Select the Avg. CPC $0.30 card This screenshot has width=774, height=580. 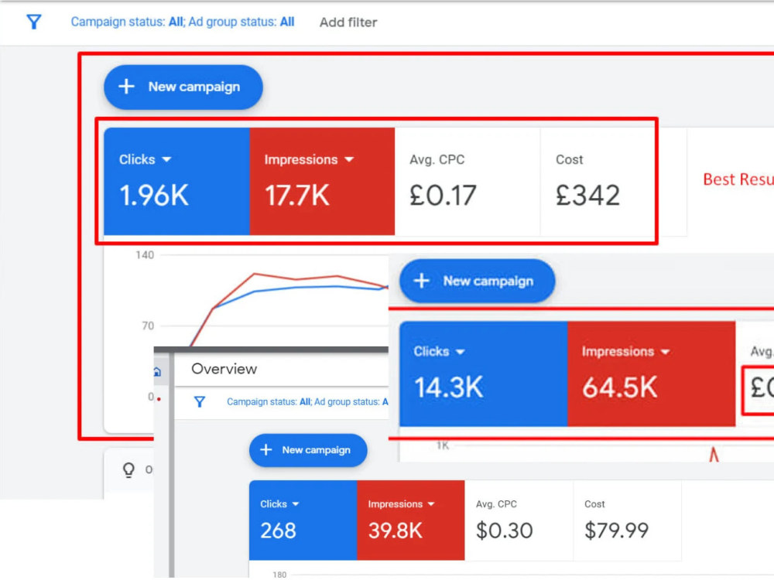pos(519,520)
